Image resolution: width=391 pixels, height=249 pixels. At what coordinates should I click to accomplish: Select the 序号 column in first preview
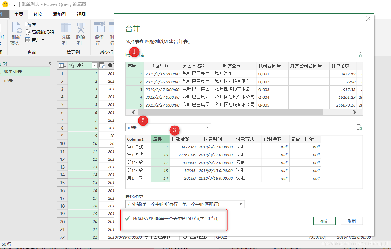(134, 66)
